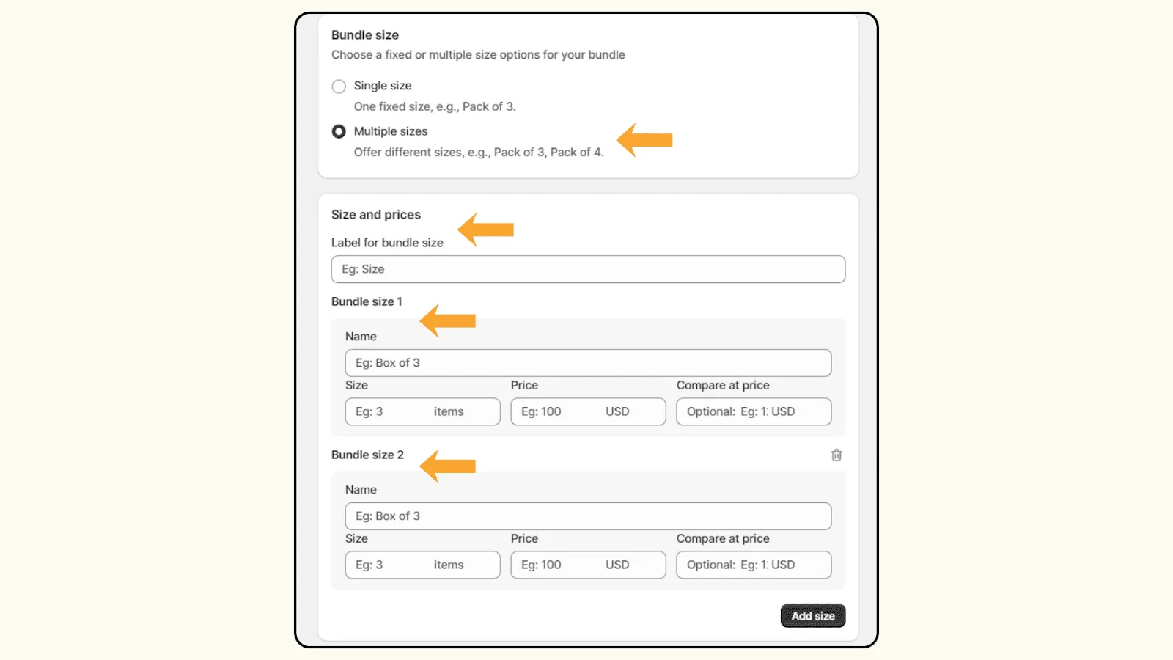The width and height of the screenshot is (1173, 660).
Task: Click the Size field of Bundle size 1
Action: click(396, 411)
